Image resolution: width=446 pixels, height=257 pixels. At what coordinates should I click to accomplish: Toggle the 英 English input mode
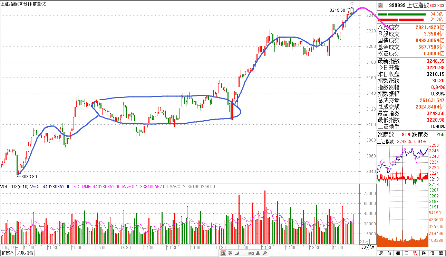[x=230, y=254]
